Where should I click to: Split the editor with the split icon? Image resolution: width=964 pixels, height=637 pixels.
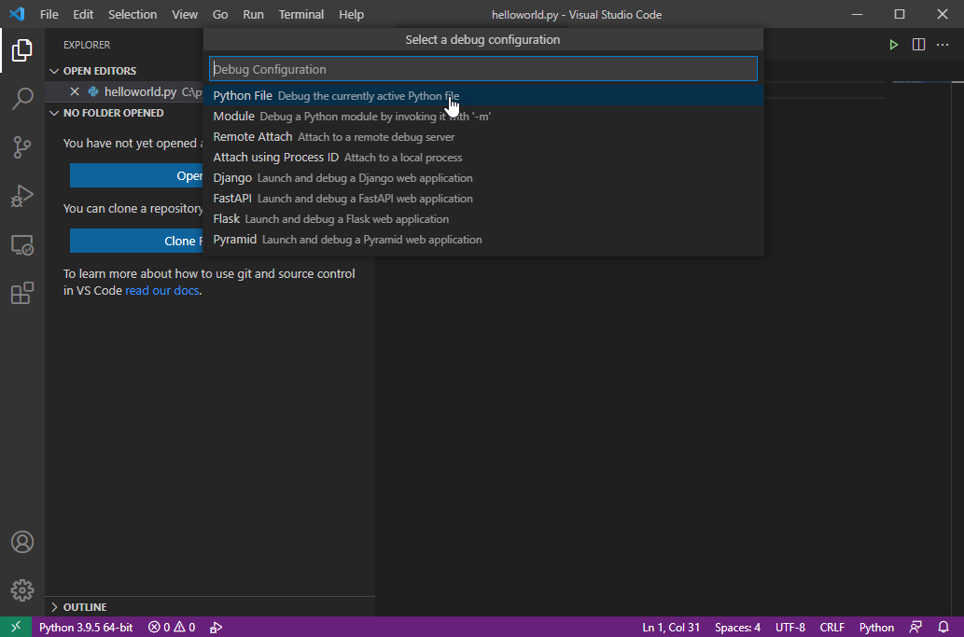tap(918, 45)
